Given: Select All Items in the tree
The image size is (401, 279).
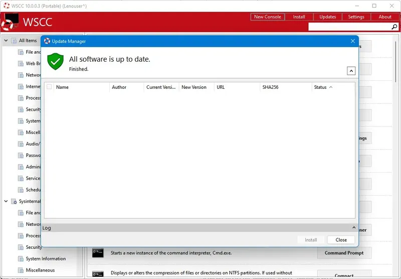Looking at the screenshot, I should pyautogui.click(x=28, y=41).
